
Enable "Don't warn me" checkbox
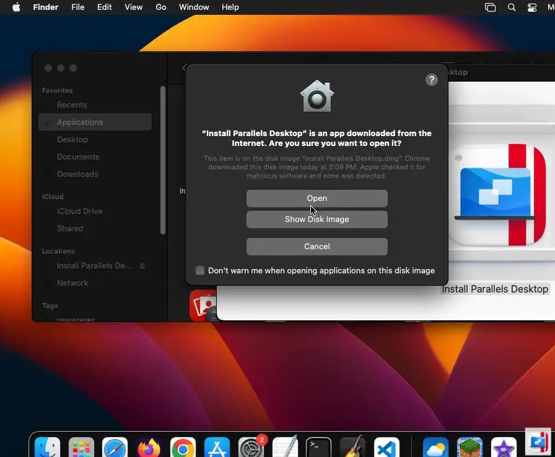[x=200, y=270]
